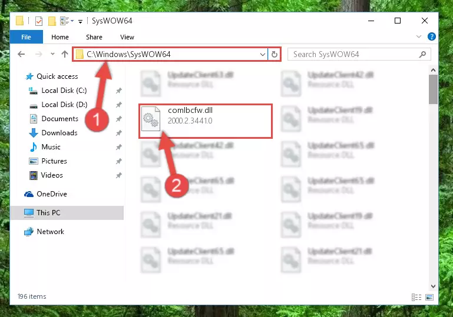453x317 pixels.
Task: Open the recent locations dropdown
Action: pyautogui.click(x=52, y=54)
